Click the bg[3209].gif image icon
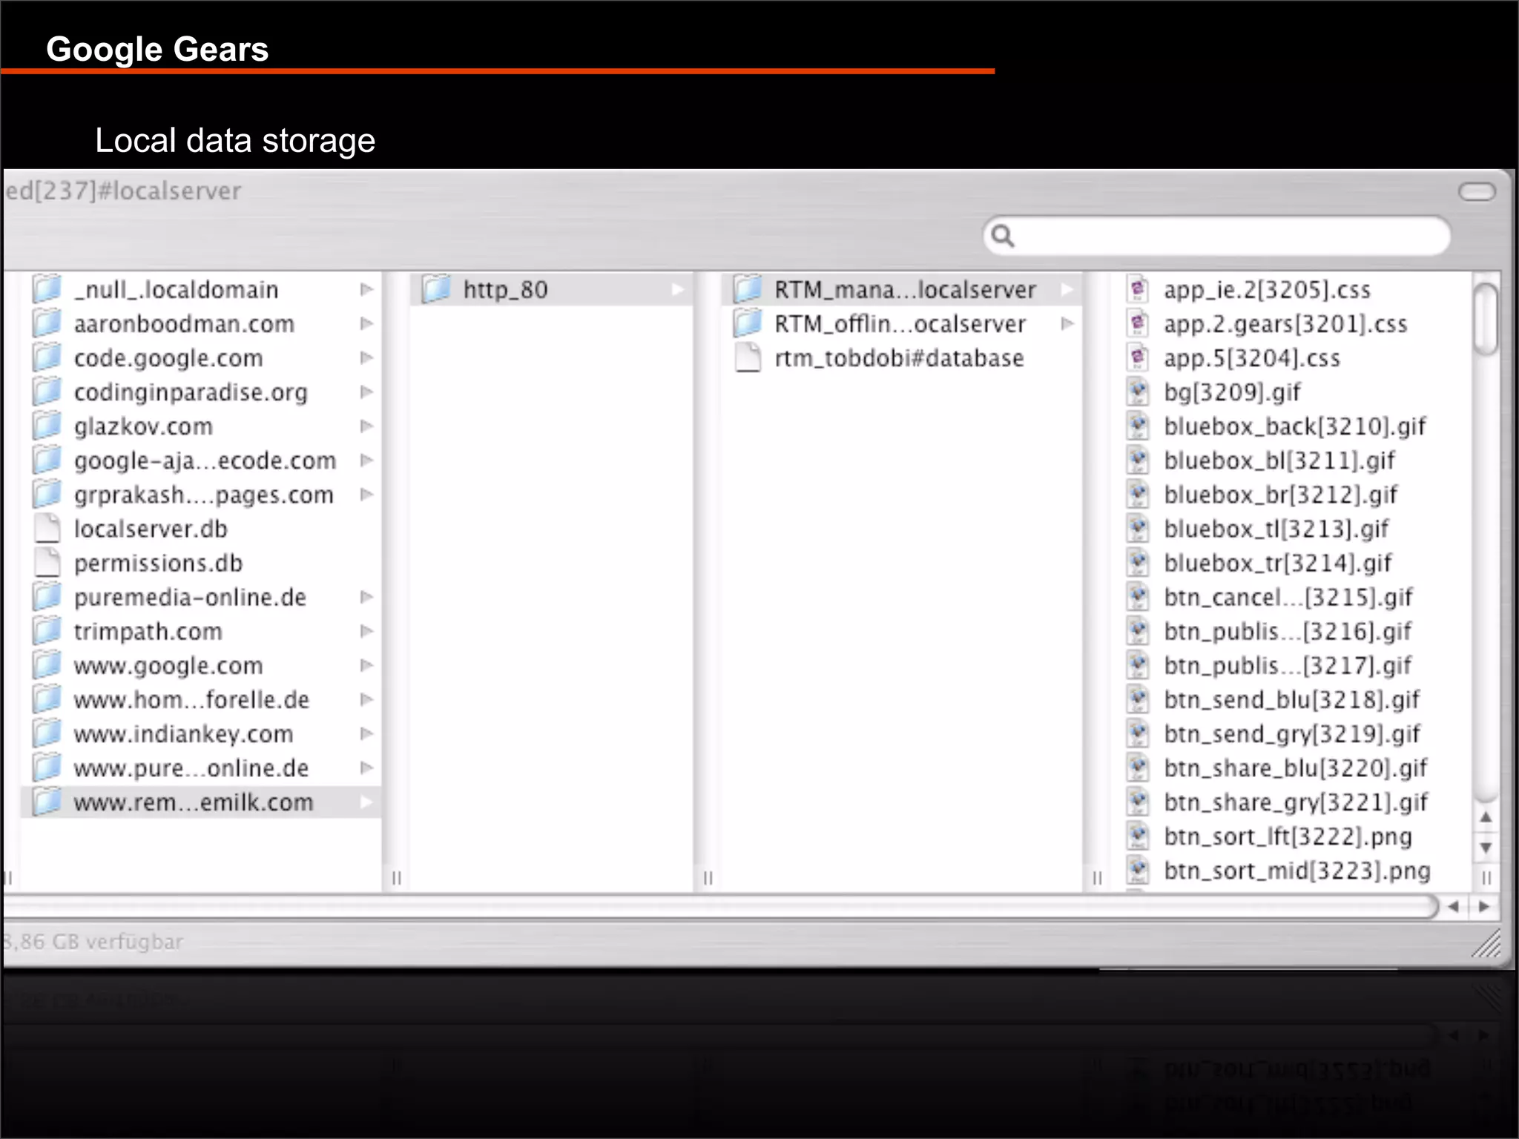Screen dimensions: 1519x1139 pyautogui.click(x=1138, y=392)
